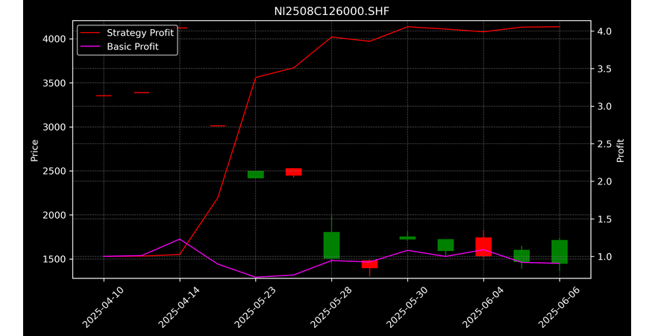The image size is (655, 336).
Task: Click the 3.0 profit tick label
Action: tap(604, 106)
